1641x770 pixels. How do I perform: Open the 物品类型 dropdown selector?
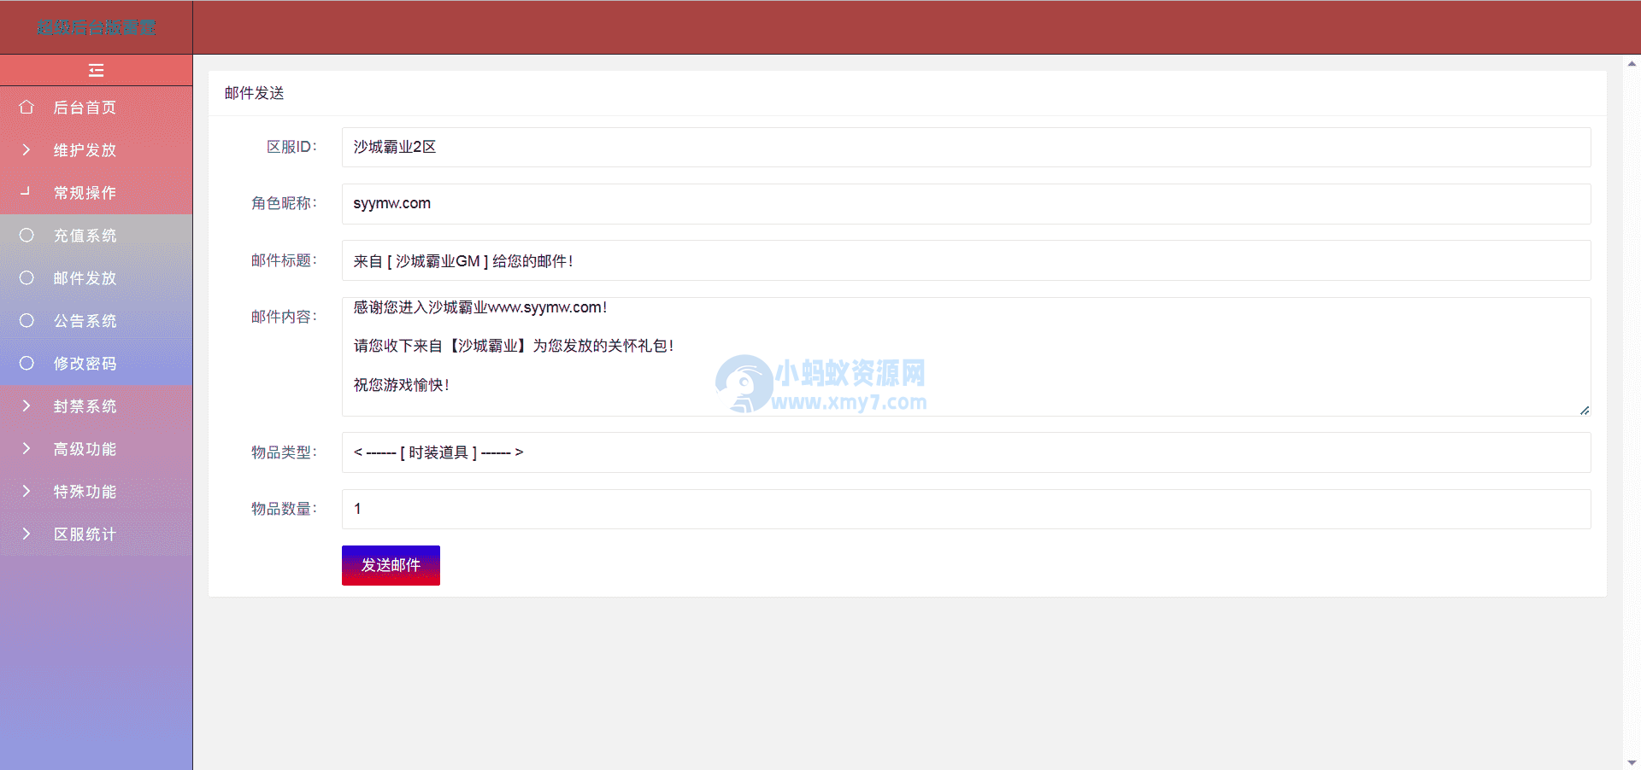point(966,452)
